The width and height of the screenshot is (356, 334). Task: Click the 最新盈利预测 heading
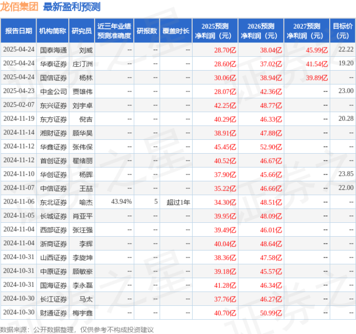72,7
